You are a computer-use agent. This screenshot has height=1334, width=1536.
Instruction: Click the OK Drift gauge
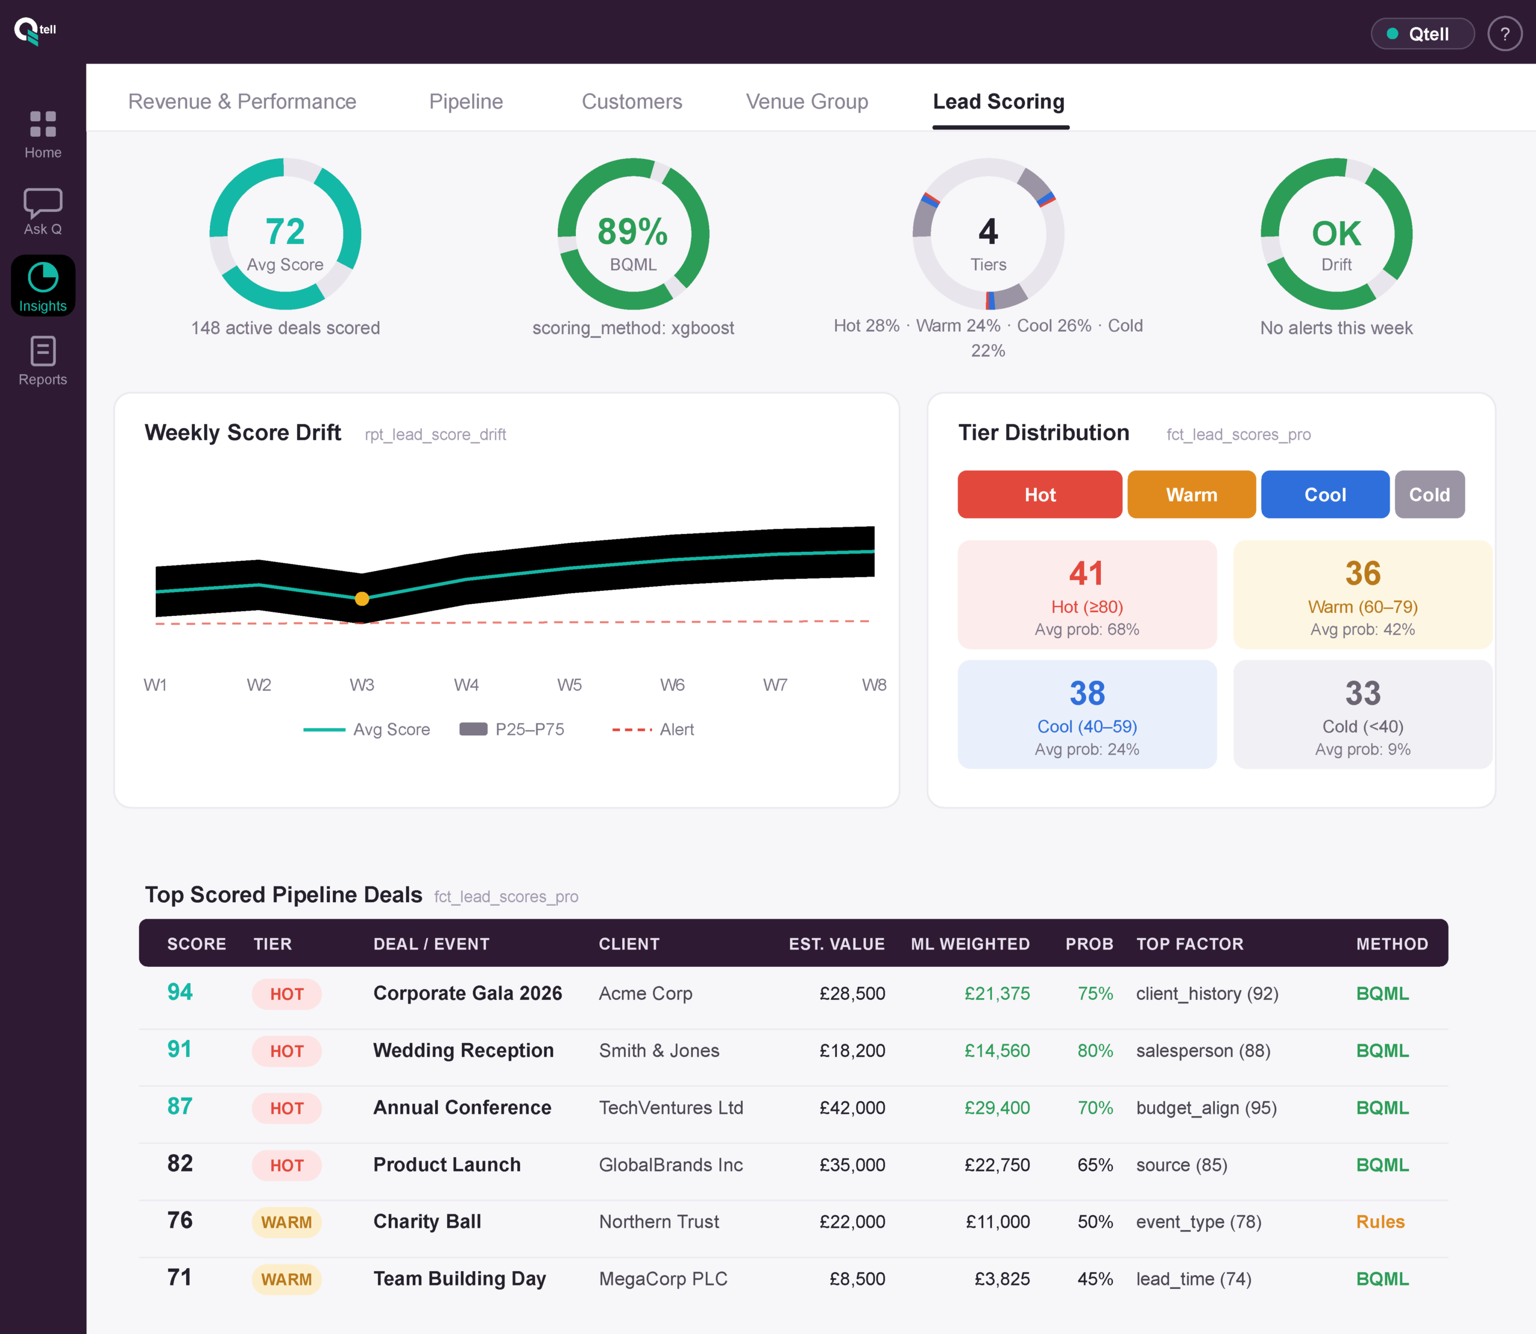tap(1336, 234)
